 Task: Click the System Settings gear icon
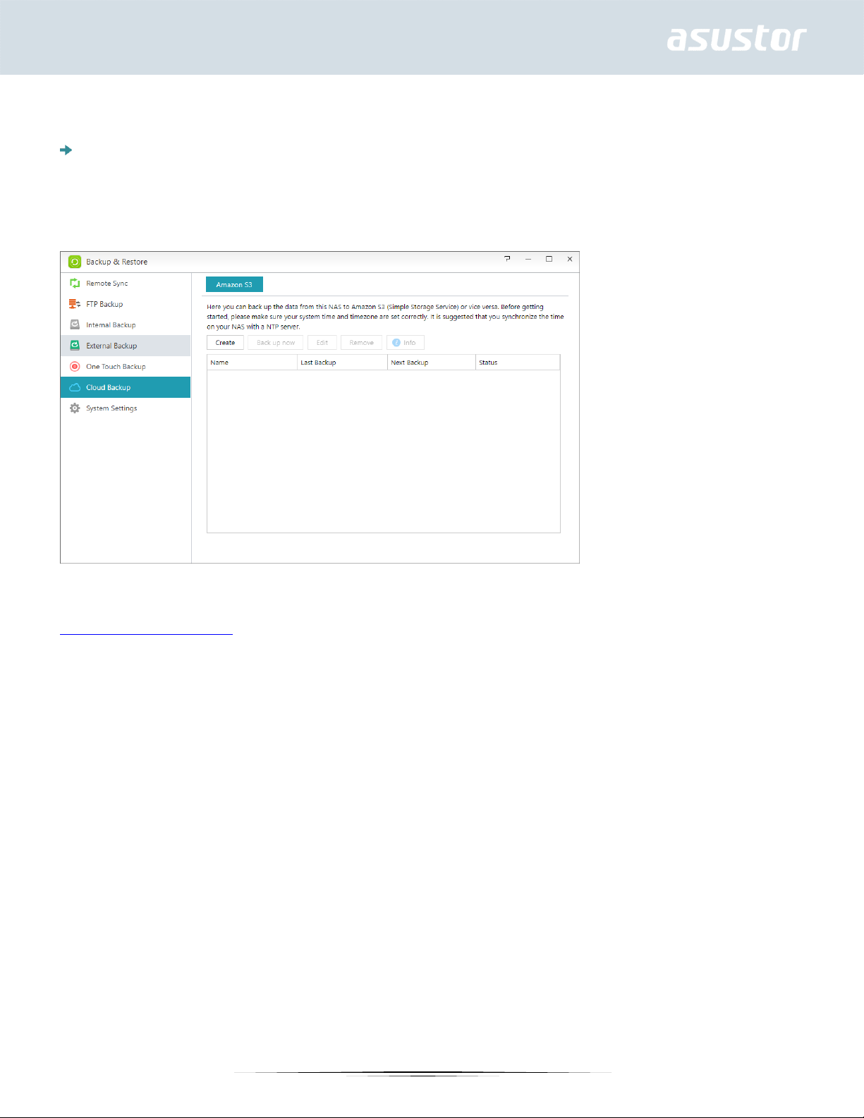pyautogui.click(x=75, y=408)
